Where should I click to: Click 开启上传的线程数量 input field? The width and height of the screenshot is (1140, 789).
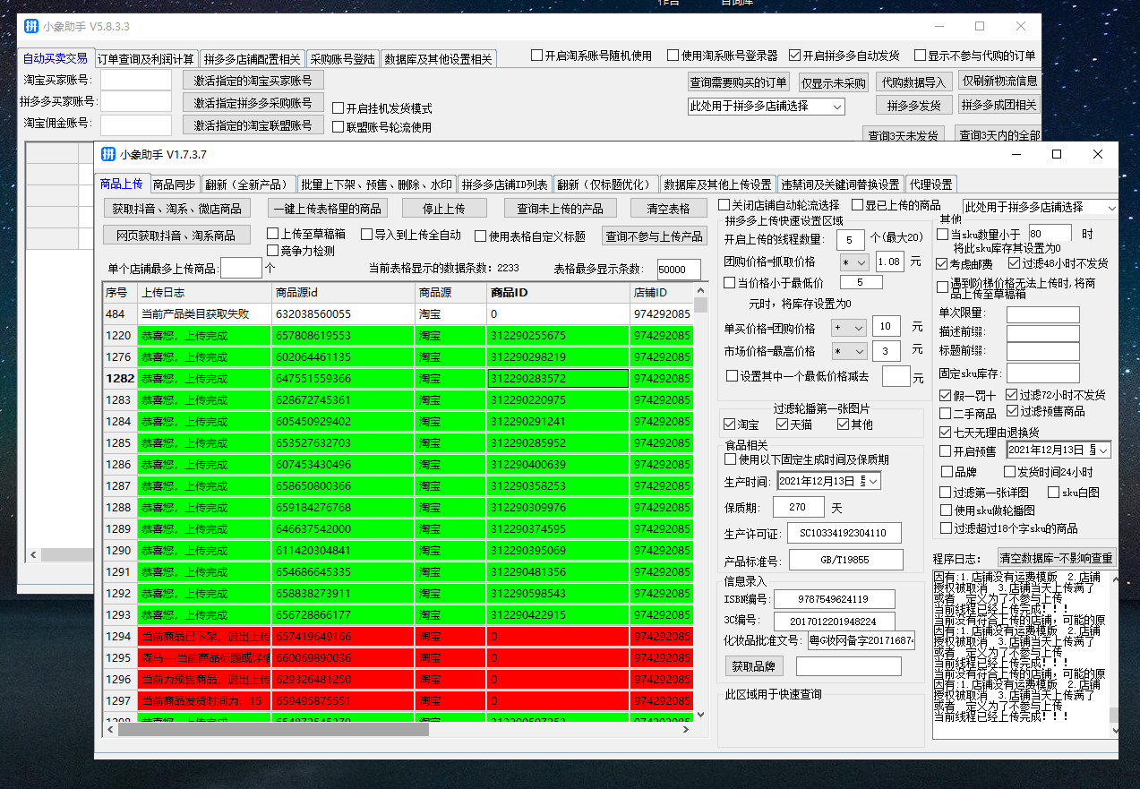[850, 240]
